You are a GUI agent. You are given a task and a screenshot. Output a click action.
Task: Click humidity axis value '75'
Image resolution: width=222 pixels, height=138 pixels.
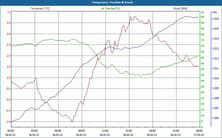pos(203,40)
